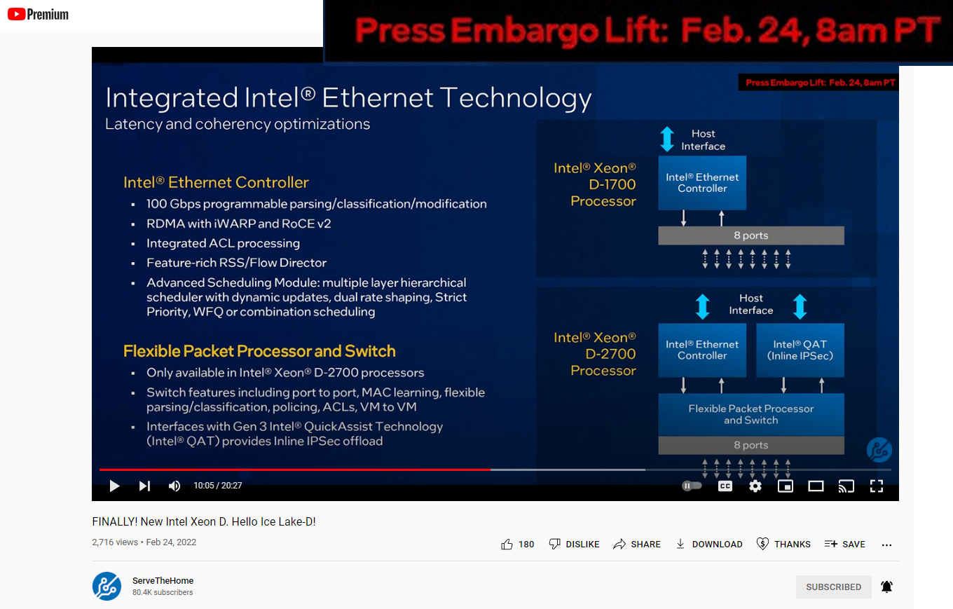Image resolution: width=953 pixels, height=609 pixels.
Task: Turn on closed captions
Action: [x=725, y=486]
